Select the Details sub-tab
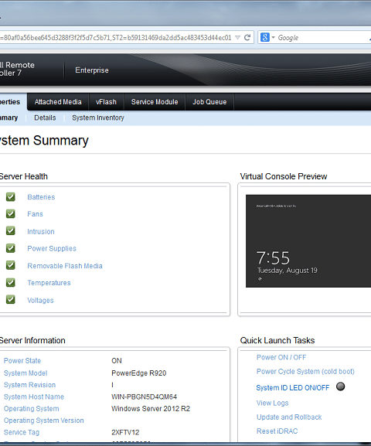The height and width of the screenshot is (446, 371). [45, 117]
